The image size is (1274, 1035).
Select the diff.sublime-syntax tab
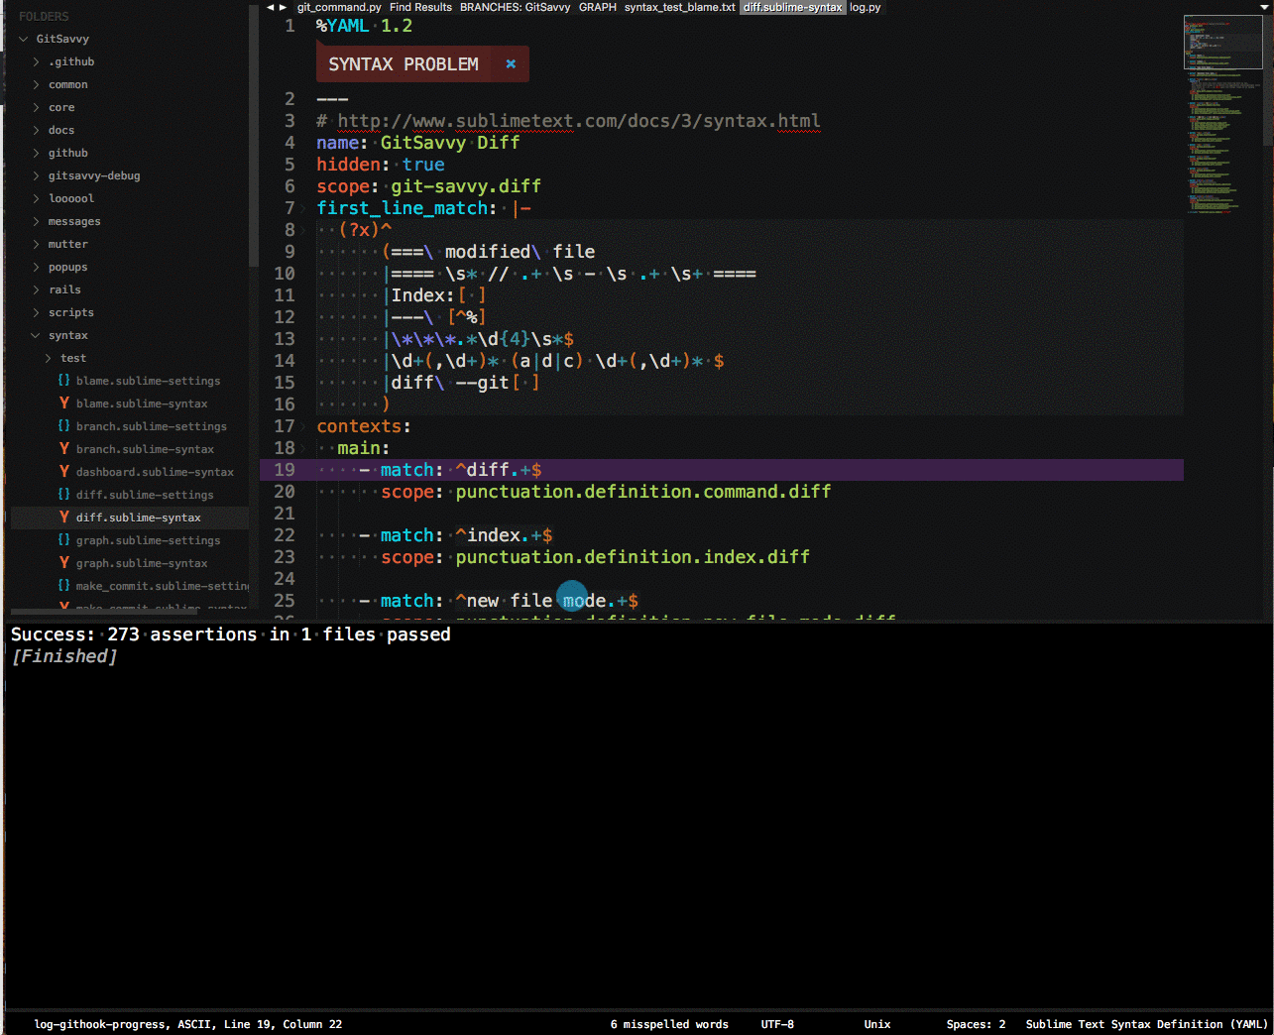click(792, 7)
